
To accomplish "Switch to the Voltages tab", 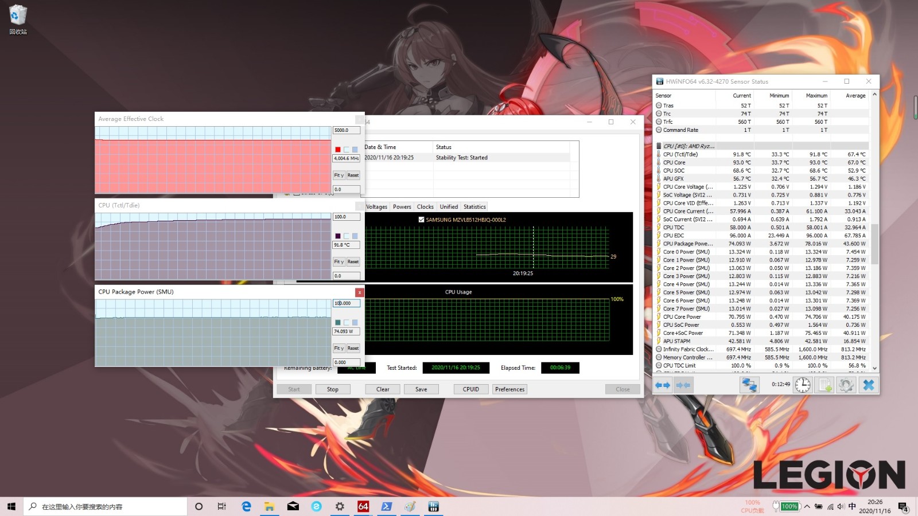I will click(x=376, y=207).
